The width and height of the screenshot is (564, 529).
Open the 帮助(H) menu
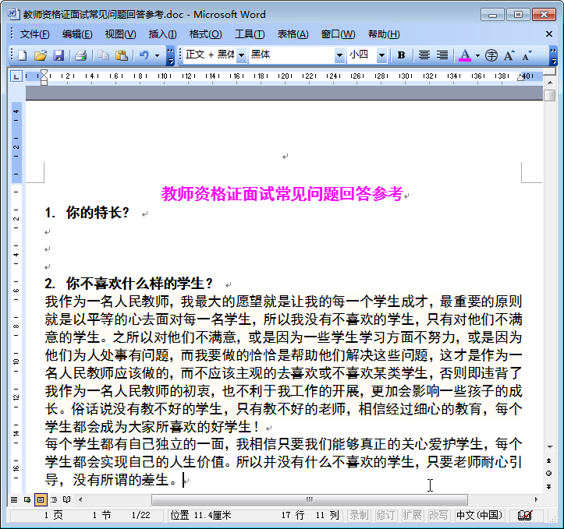[384, 34]
